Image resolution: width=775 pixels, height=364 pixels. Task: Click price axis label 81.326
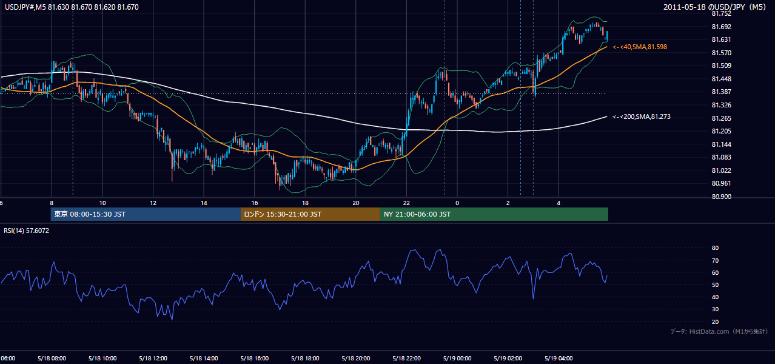point(720,105)
